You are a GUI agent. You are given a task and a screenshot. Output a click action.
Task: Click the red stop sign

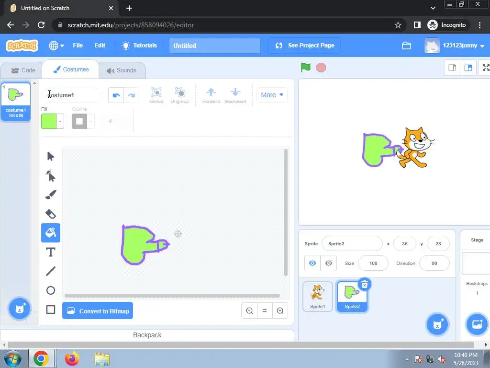pyautogui.click(x=321, y=68)
